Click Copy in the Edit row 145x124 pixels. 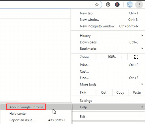click(120, 93)
